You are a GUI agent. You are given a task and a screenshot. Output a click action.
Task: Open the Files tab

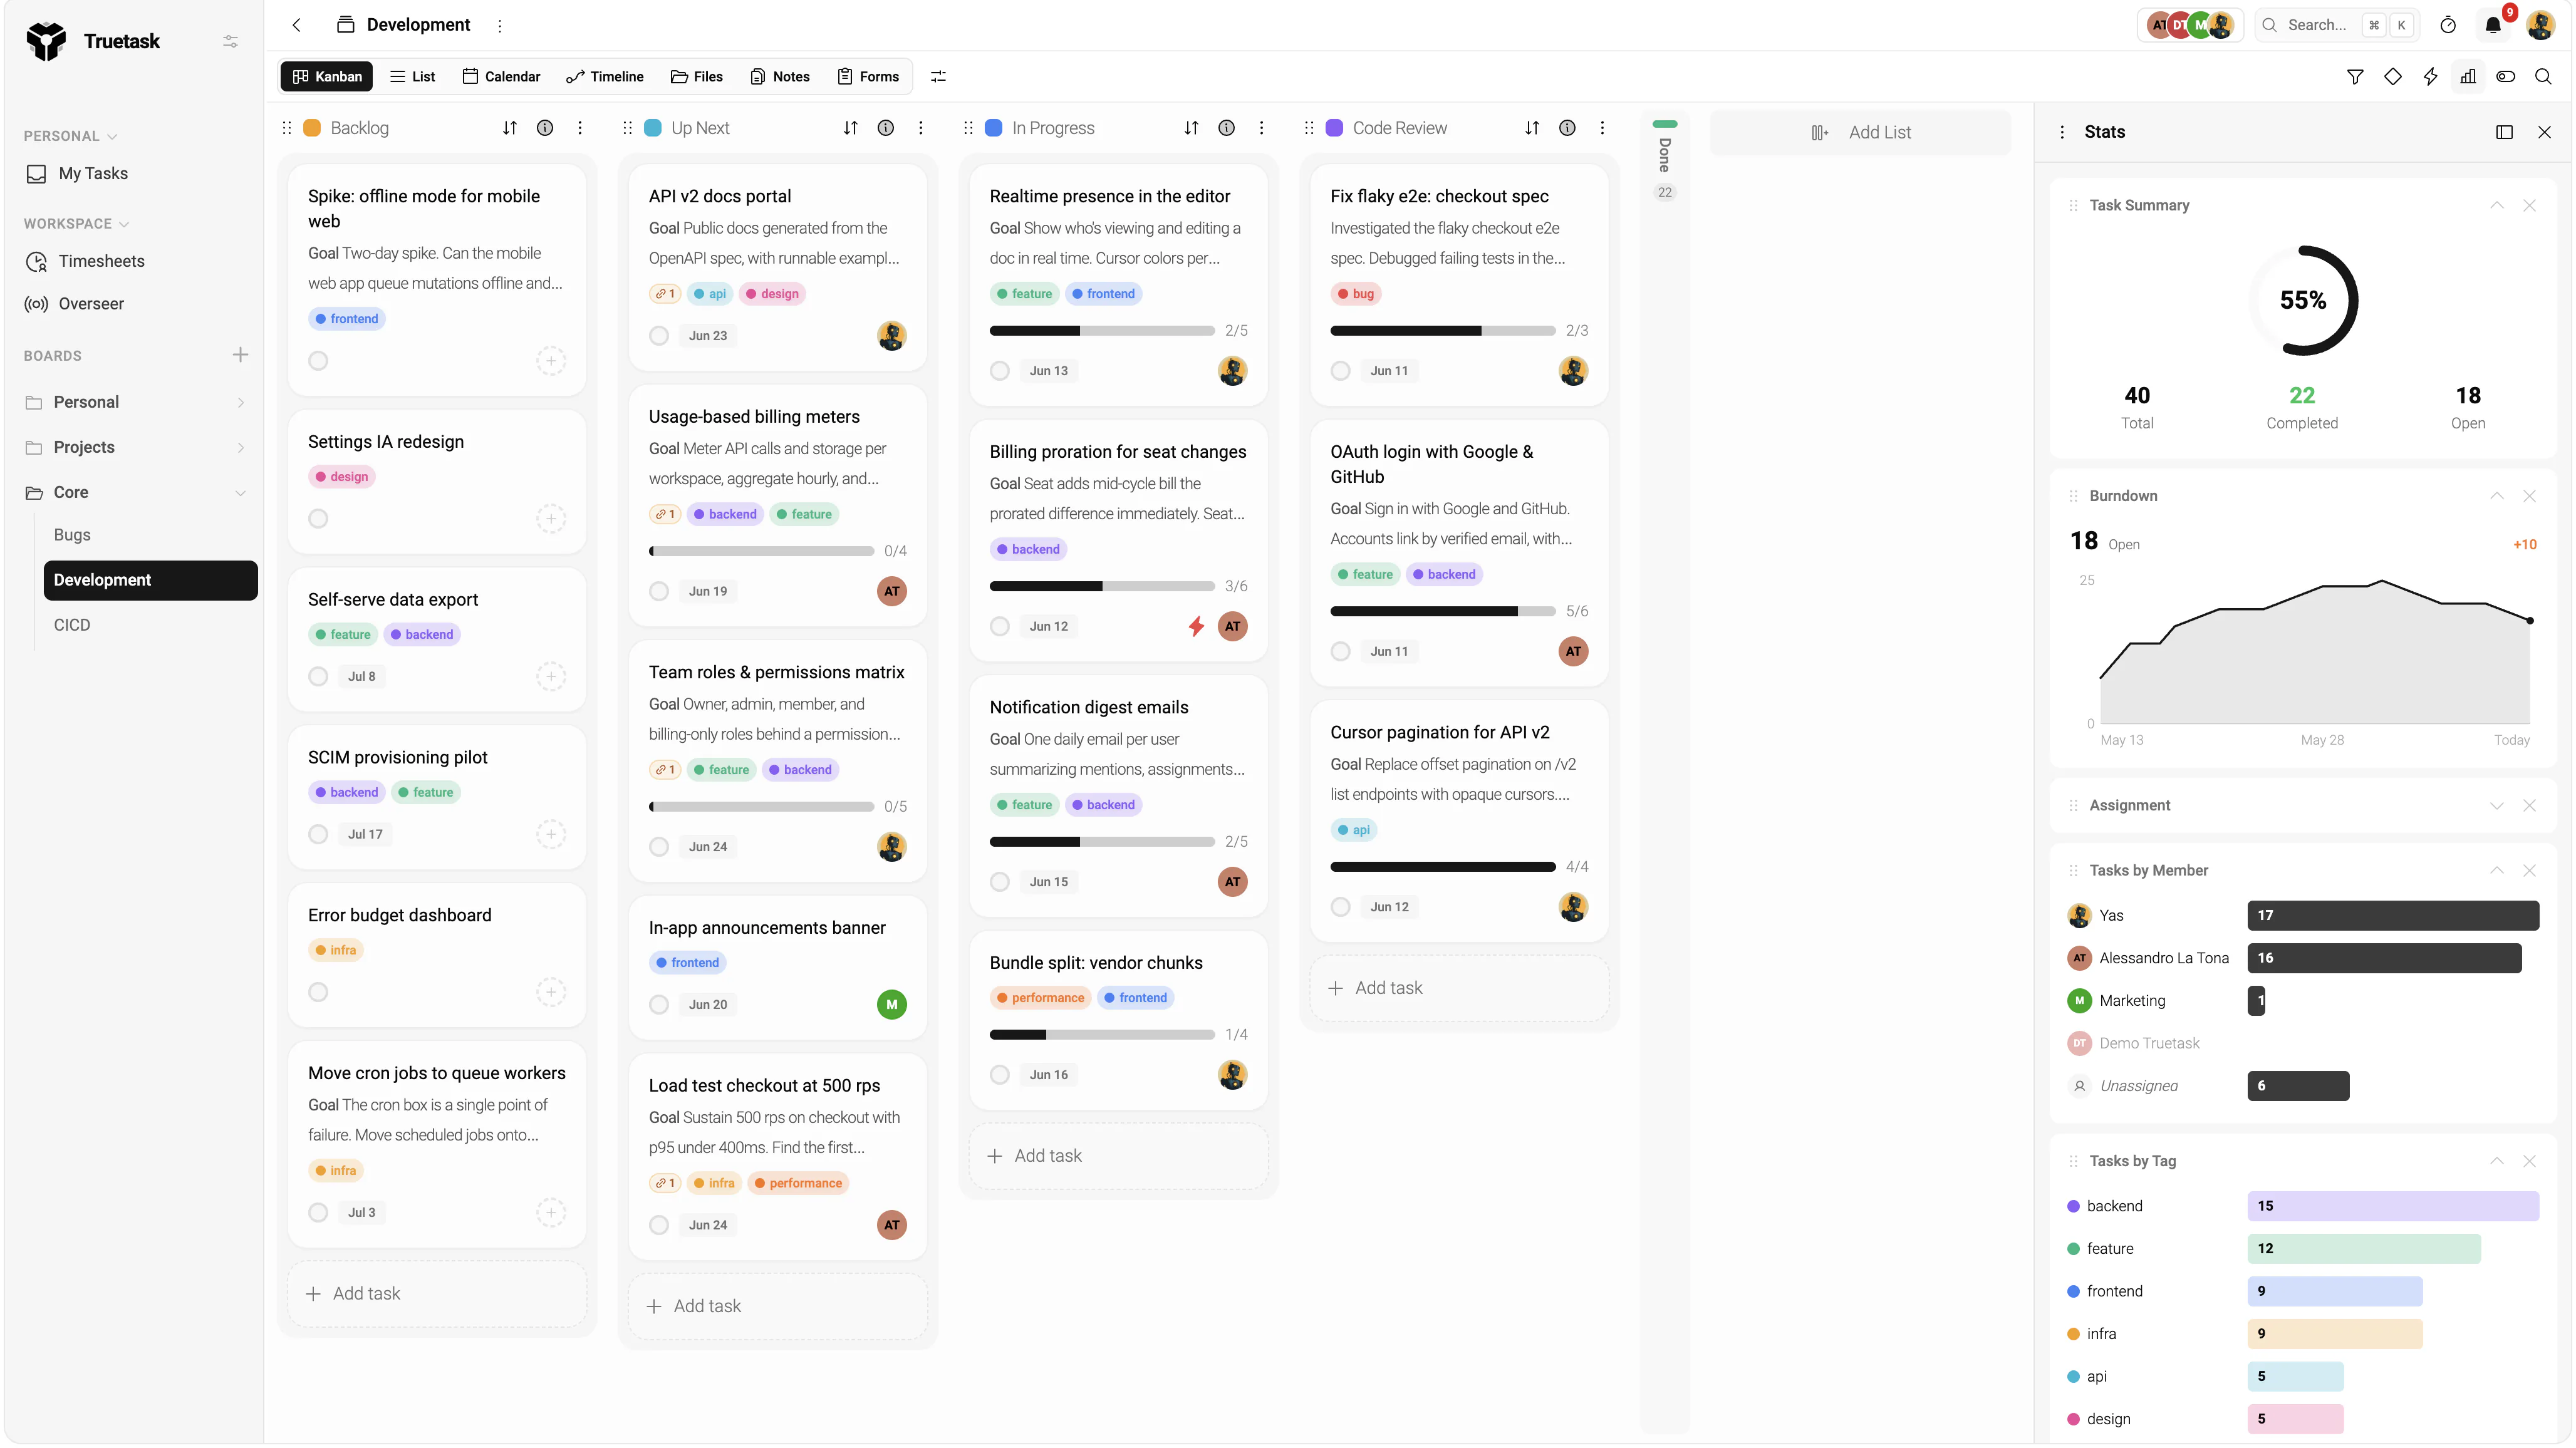(x=696, y=76)
